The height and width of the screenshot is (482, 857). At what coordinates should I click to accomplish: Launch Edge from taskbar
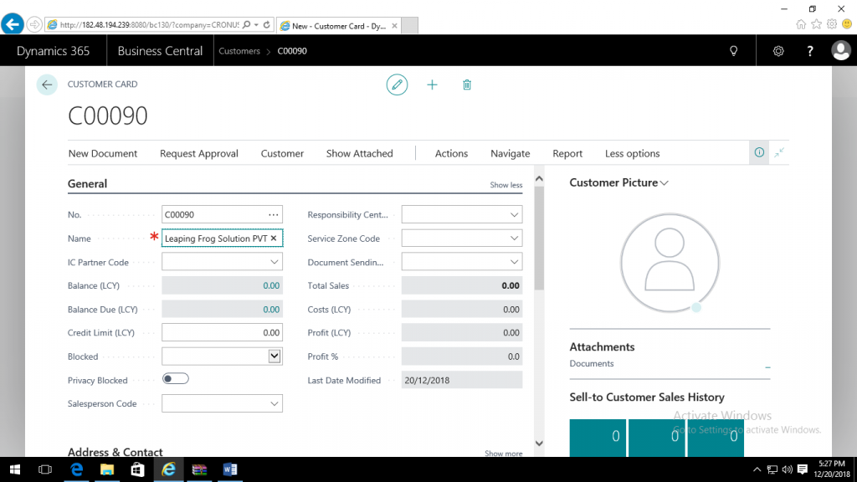click(x=76, y=469)
